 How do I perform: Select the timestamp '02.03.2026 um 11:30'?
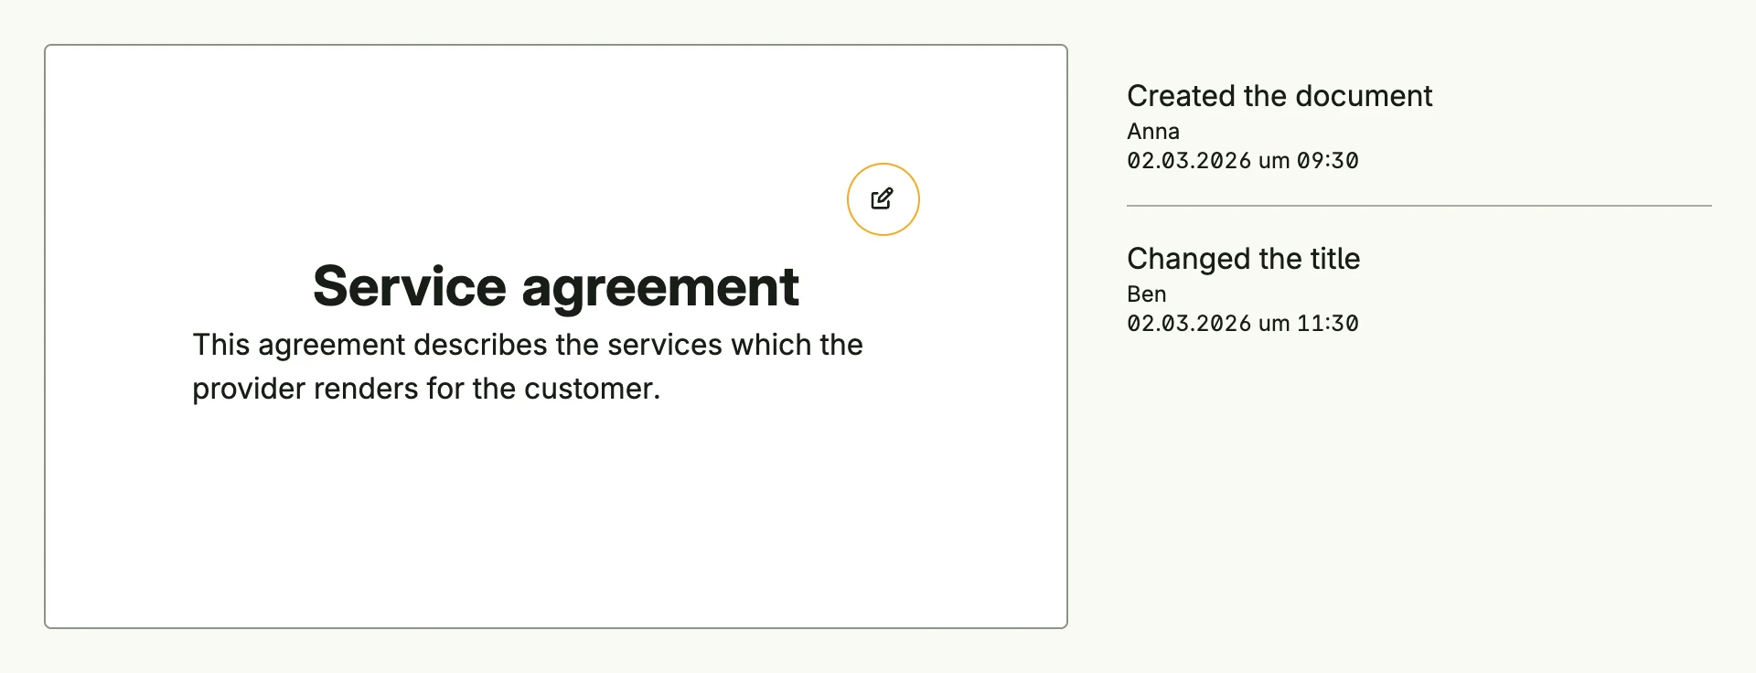(x=1243, y=324)
